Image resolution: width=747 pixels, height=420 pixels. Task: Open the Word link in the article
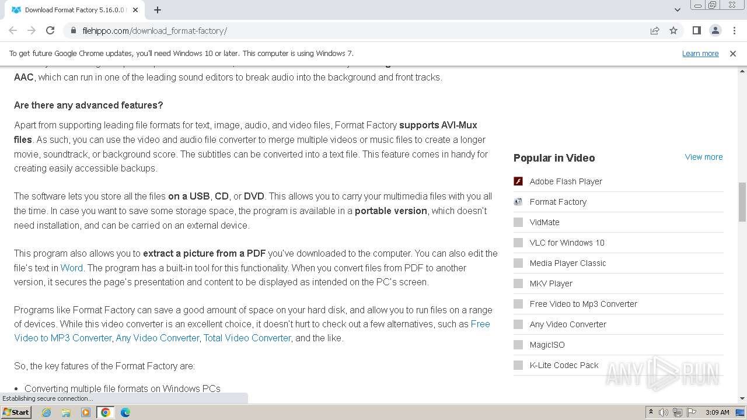[x=72, y=268]
